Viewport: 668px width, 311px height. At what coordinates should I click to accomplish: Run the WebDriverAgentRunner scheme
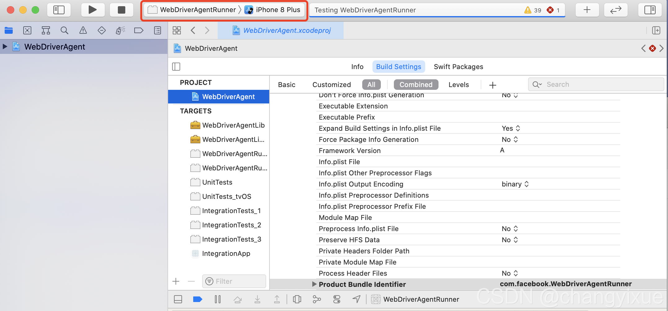tap(92, 10)
